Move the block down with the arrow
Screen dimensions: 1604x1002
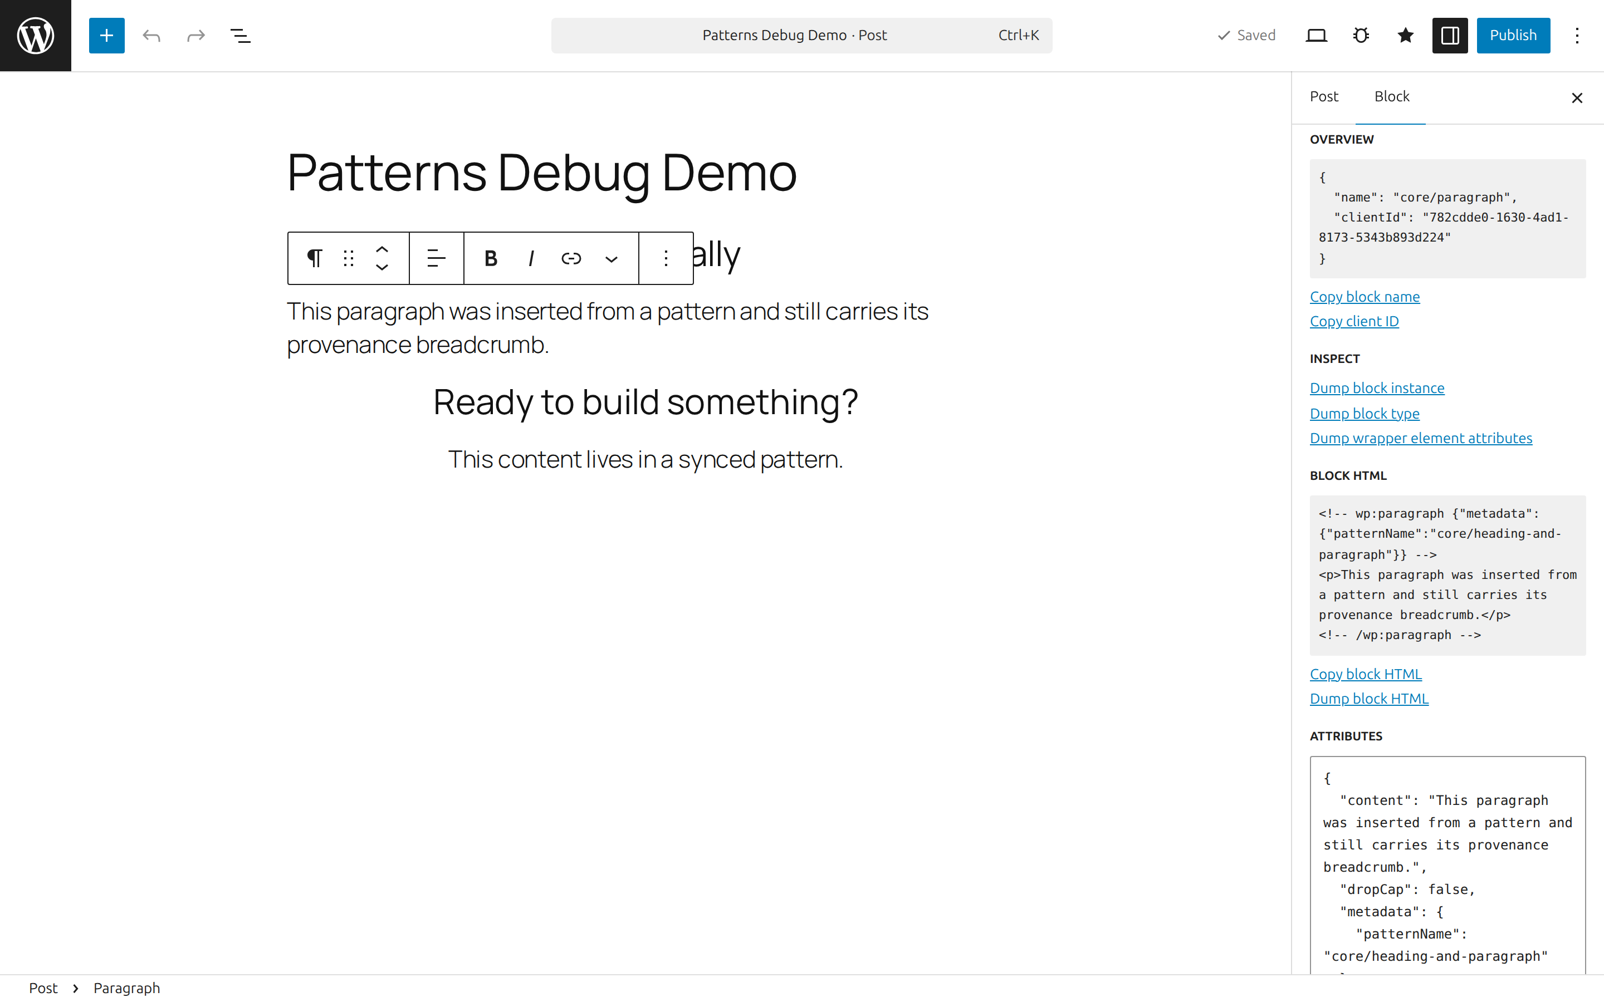point(382,267)
